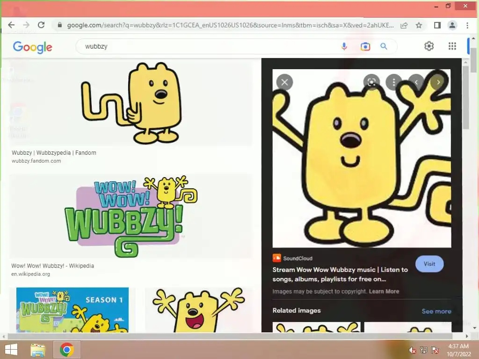Click the address bar URL

pos(230,25)
